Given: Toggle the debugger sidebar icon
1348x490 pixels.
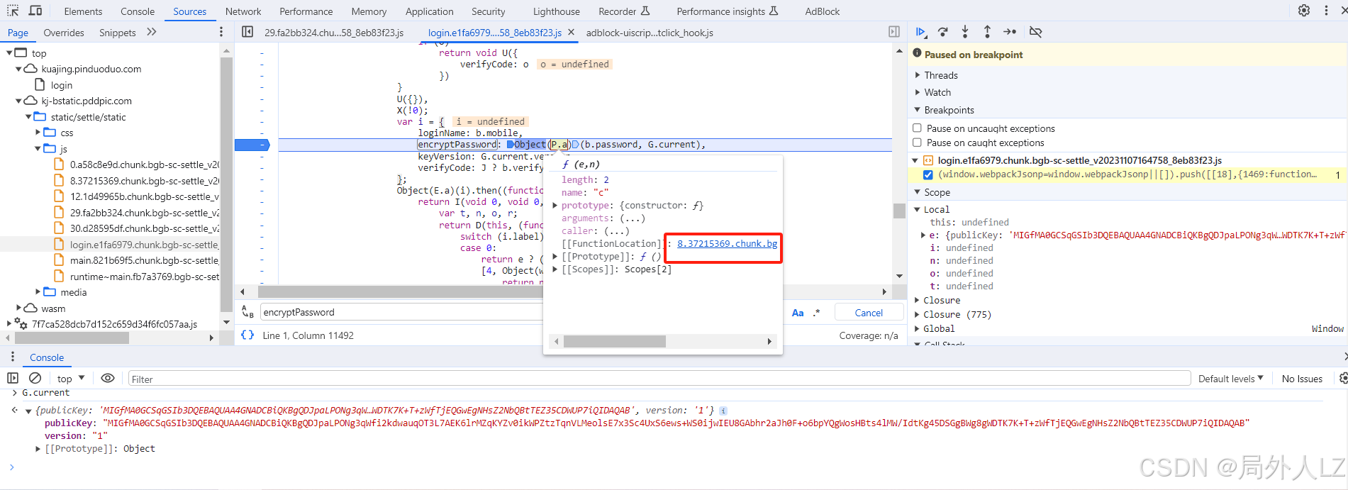Looking at the screenshot, I should [894, 32].
